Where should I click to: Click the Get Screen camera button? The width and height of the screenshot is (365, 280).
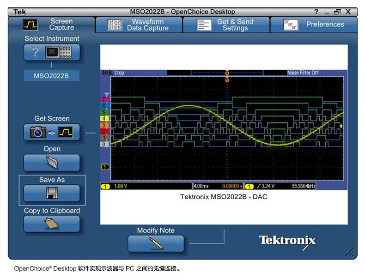[x=52, y=133]
